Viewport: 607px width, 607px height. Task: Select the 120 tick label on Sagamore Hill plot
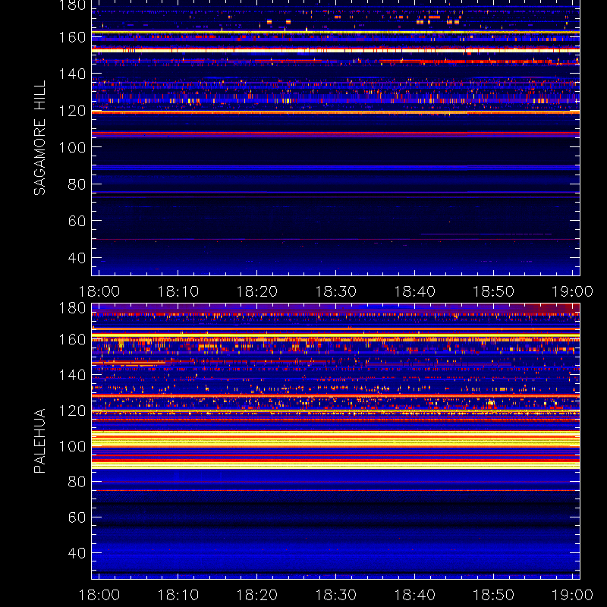click(x=72, y=111)
